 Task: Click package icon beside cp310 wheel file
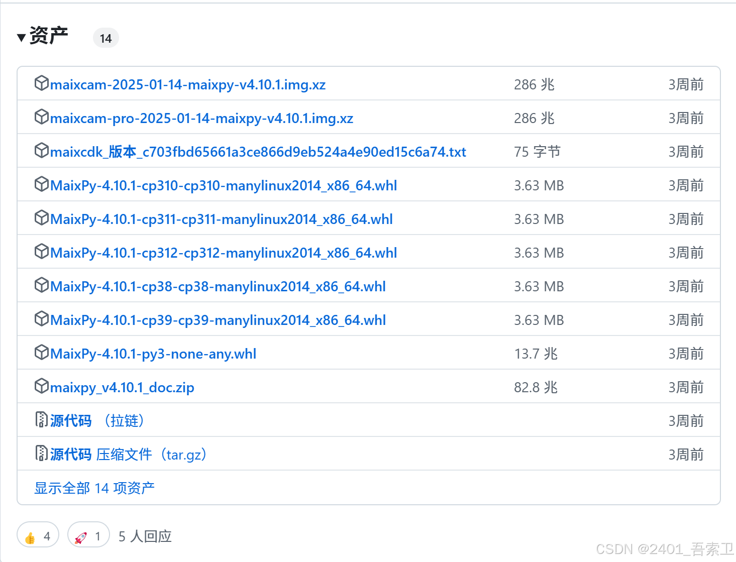(41, 184)
